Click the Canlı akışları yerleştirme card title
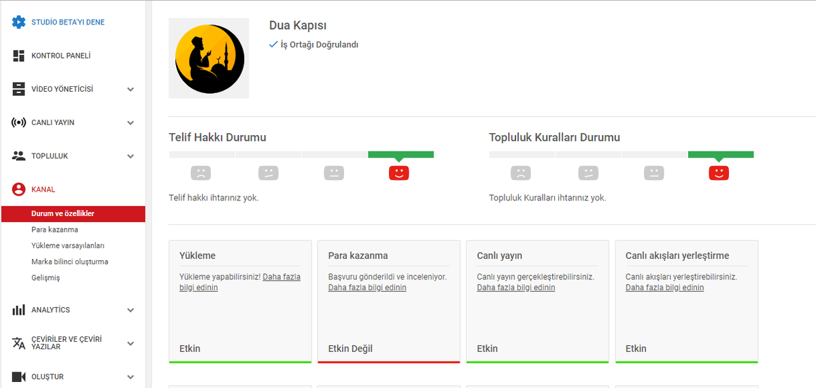The height and width of the screenshot is (388, 816). [677, 255]
